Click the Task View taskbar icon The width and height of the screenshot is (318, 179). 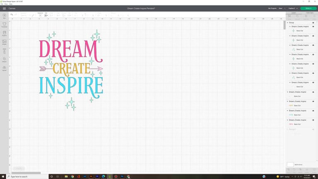58,177
